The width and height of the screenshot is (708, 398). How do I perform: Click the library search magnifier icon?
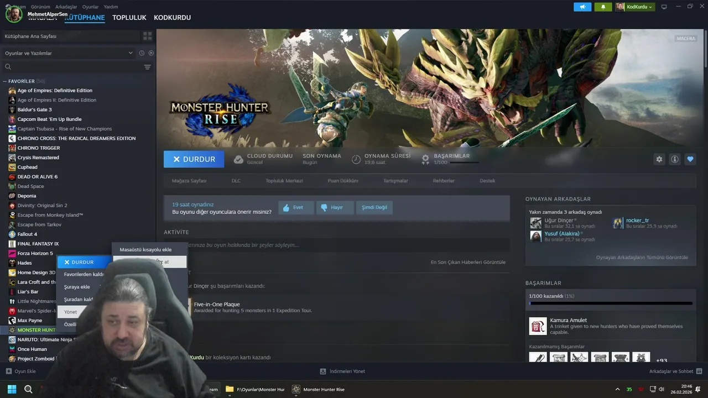click(8, 67)
